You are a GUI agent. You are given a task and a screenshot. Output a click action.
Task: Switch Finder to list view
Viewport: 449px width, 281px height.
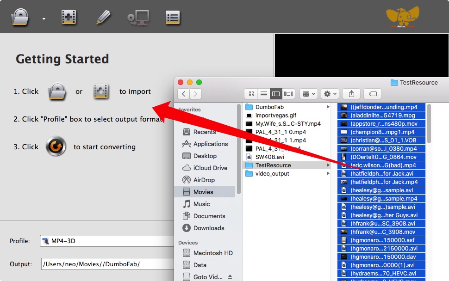[263, 94]
